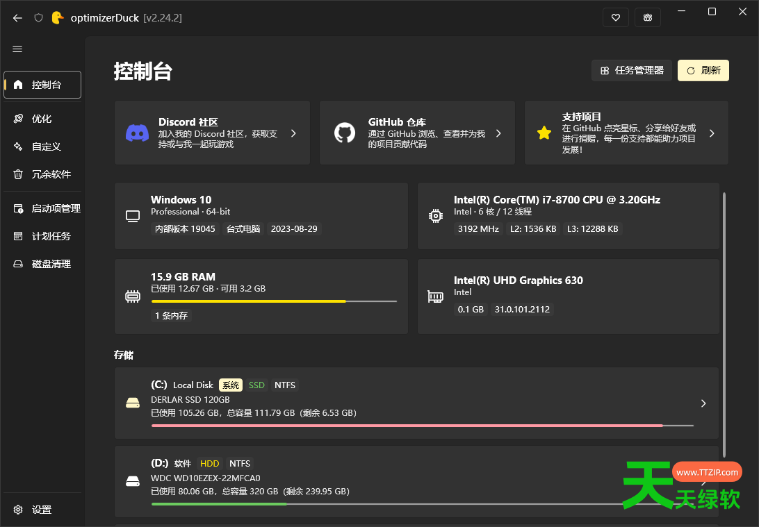Click the 任务管理器 button
Viewport: 759px width, 527px height.
[632, 71]
